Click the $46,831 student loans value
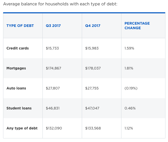The image size is (168, 142). point(52,108)
